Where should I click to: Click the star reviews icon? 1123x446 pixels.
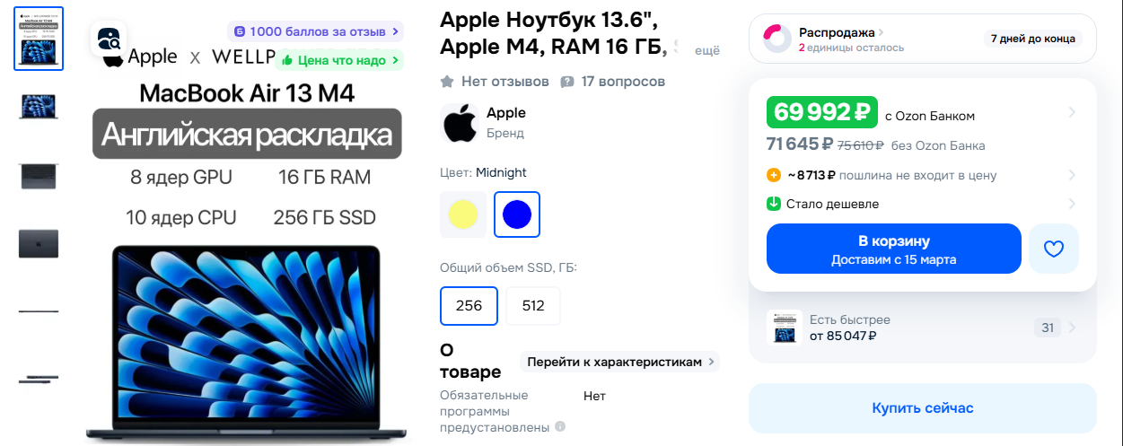point(447,82)
